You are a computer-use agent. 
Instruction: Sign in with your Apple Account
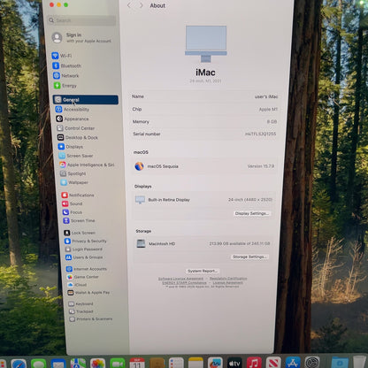pos(81,38)
